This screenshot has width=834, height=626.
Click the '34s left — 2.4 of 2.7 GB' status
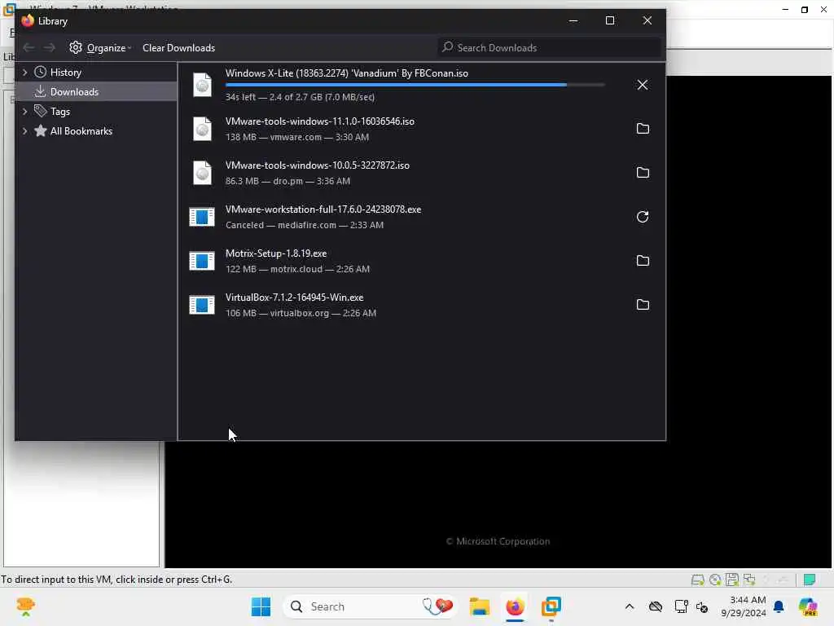(x=300, y=98)
